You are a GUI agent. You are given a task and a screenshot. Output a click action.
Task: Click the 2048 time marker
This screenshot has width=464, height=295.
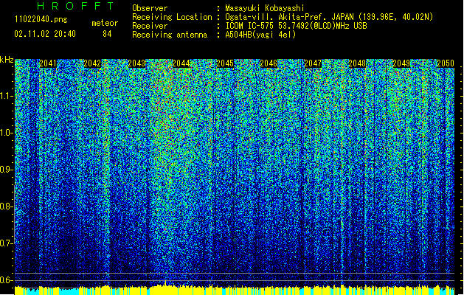pos(357,63)
